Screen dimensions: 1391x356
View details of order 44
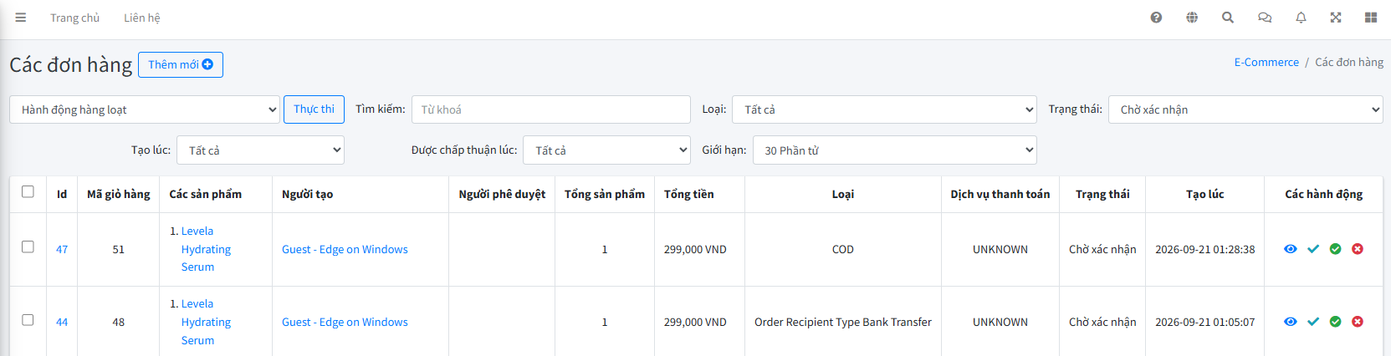click(1291, 322)
